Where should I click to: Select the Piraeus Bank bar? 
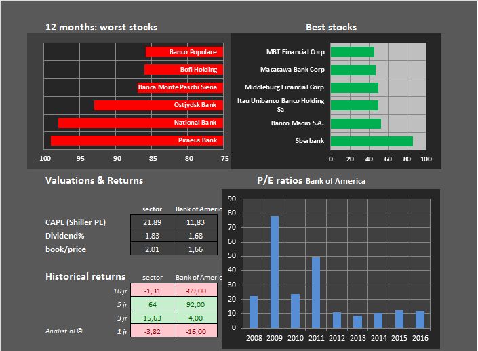[137, 140]
